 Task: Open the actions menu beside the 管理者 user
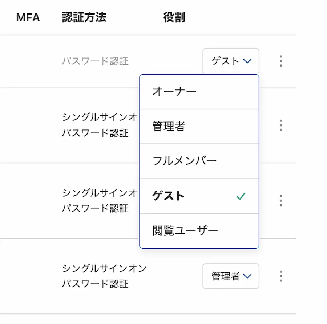click(x=280, y=276)
